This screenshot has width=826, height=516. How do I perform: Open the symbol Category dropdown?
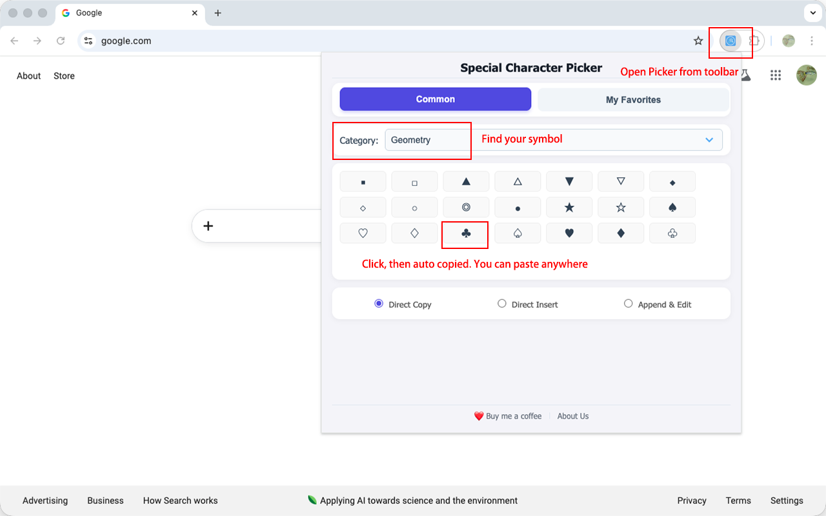709,139
